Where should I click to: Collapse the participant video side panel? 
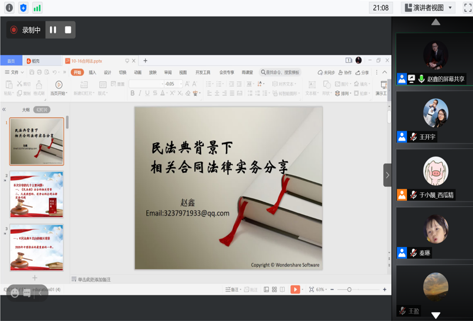[387, 175]
